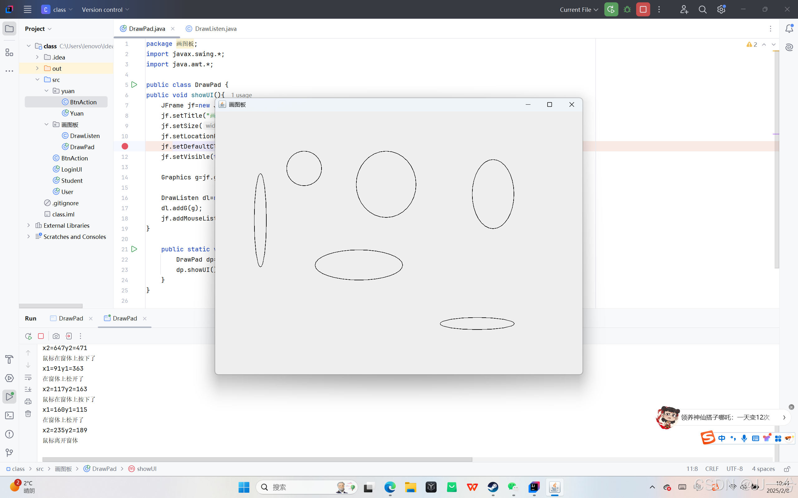This screenshot has width=798, height=498.
Task: Open editor tabs options menu
Action: [771, 29]
